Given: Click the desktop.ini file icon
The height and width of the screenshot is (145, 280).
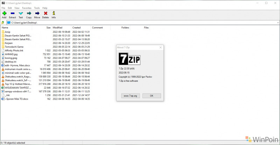Looking at the screenshot, I should click(x=3, y=62).
